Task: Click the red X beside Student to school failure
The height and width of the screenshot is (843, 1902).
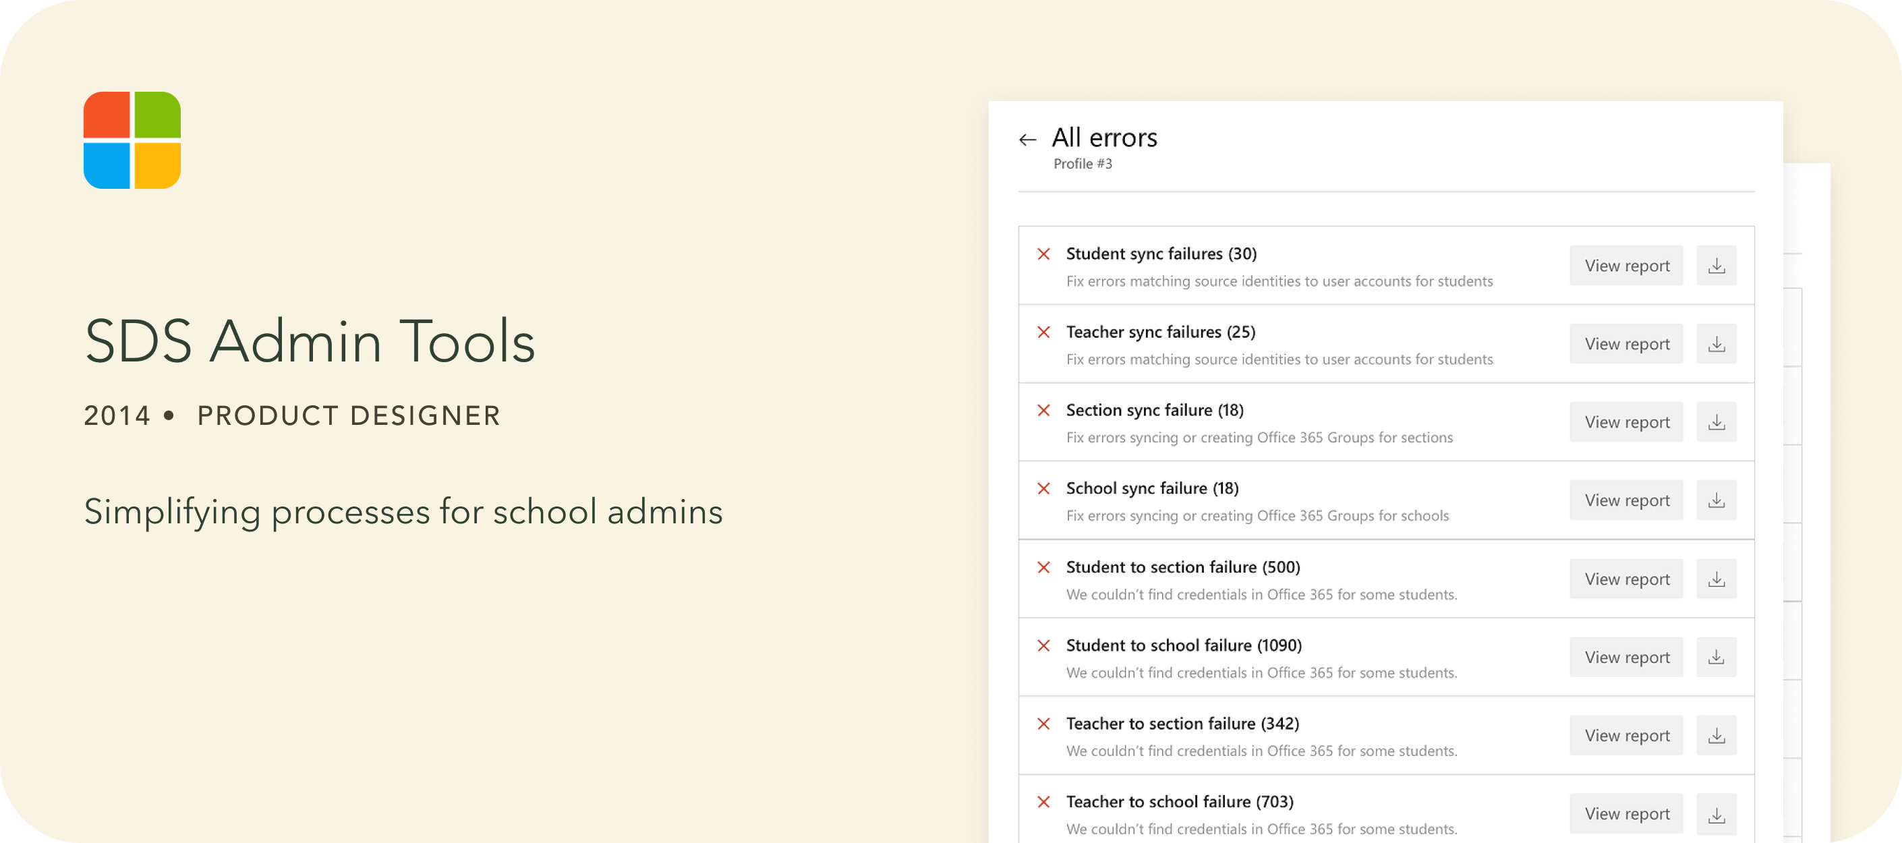Action: click(x=1043, y=646)
